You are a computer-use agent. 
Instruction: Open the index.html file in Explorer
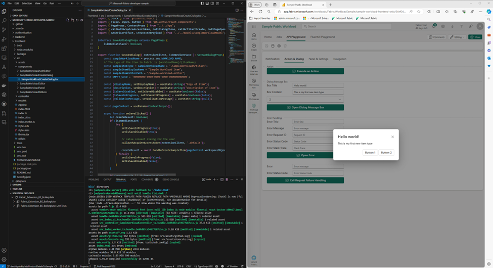coord(24,109)
